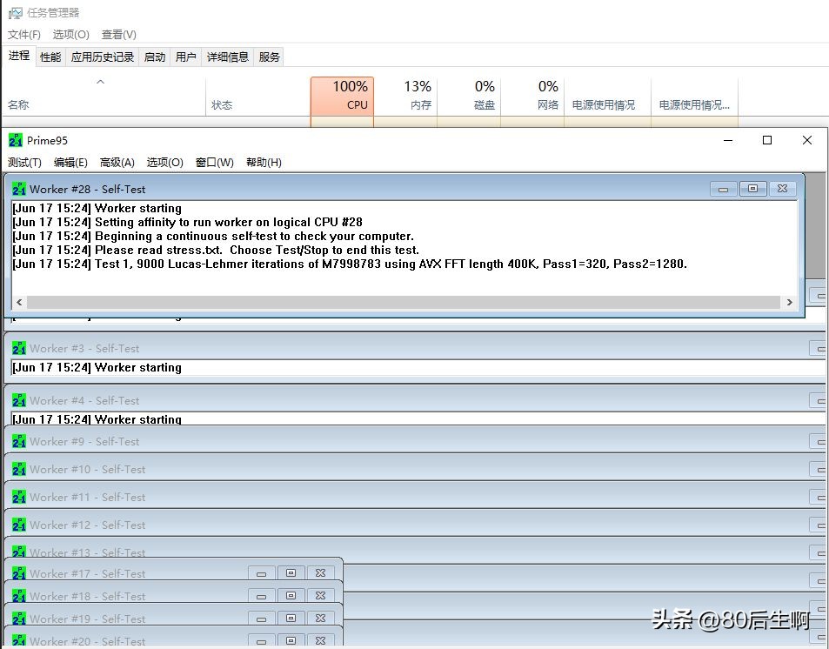Open Prime95 测试(T) menu
This screenshot has height=649, width=829.
[24, 163]
